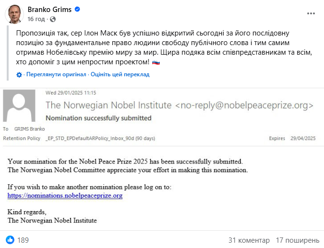Open the three-dots post options menu
Viewport: 324px width, 248px height.
tap(311, 13)
